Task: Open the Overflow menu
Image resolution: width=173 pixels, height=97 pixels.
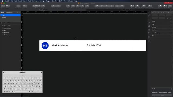Action: pos(55,1)
